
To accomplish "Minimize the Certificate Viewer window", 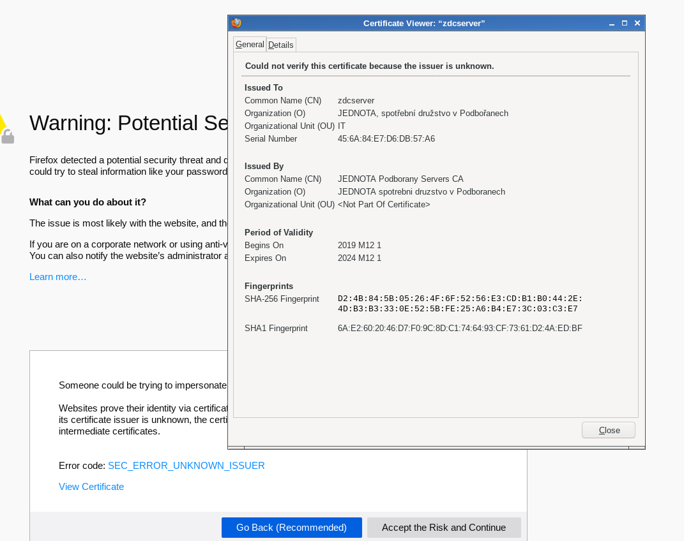I will pyautogui.click(x=612, y=24).
